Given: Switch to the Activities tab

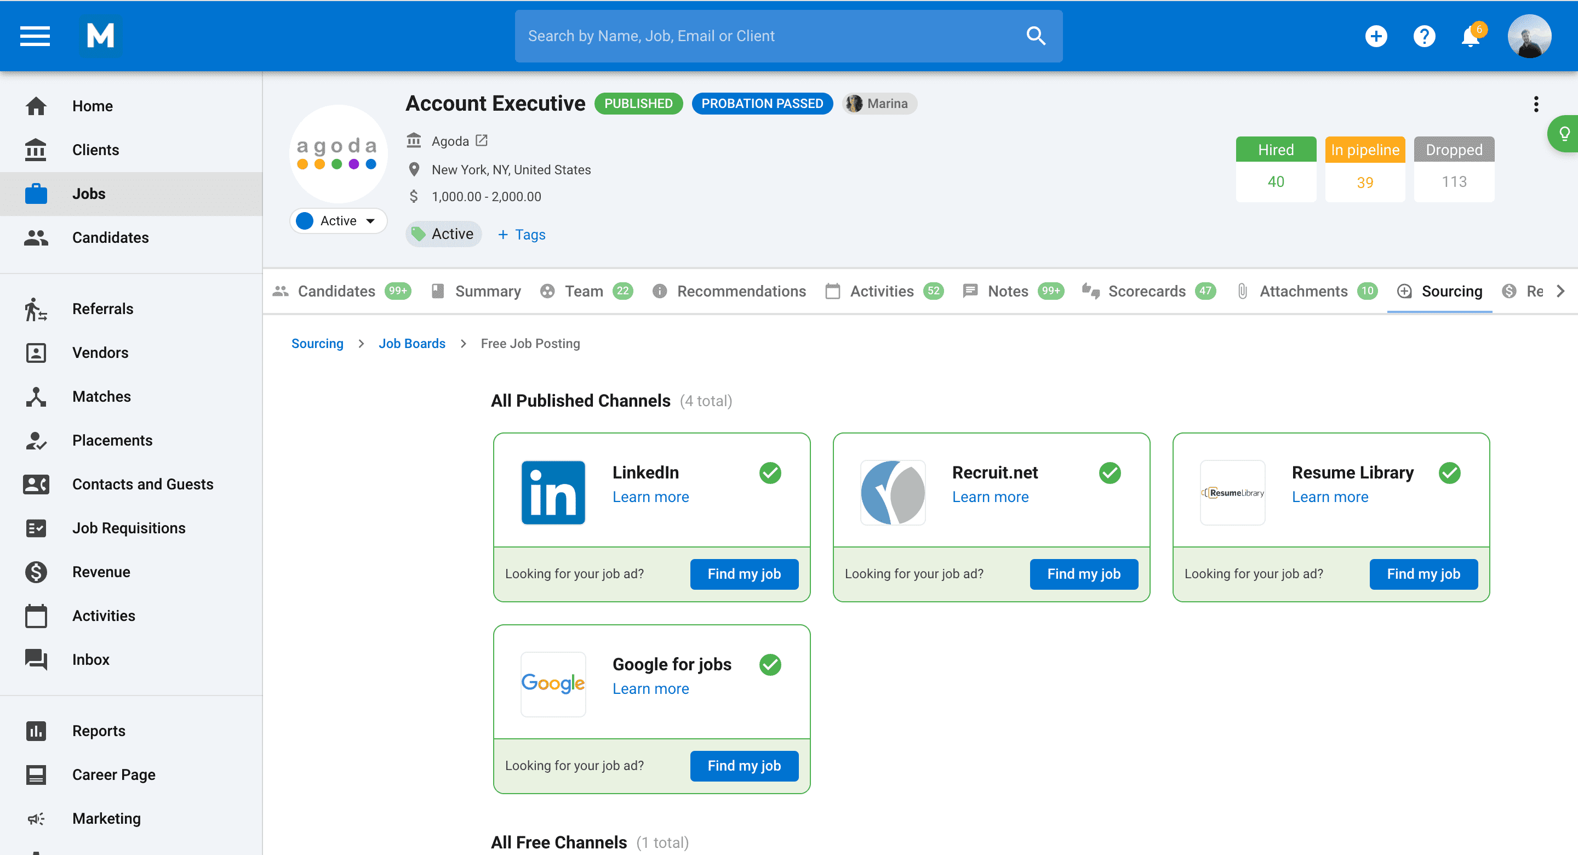Looking at the screenshot, I should pos(884,291).
